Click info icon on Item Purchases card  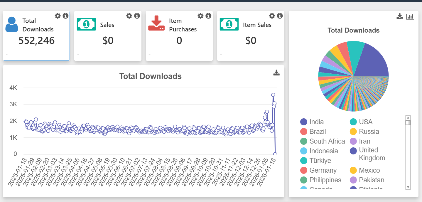pos(208,16)
